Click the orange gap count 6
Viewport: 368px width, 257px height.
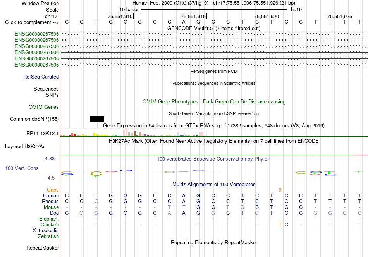[280, 190]
